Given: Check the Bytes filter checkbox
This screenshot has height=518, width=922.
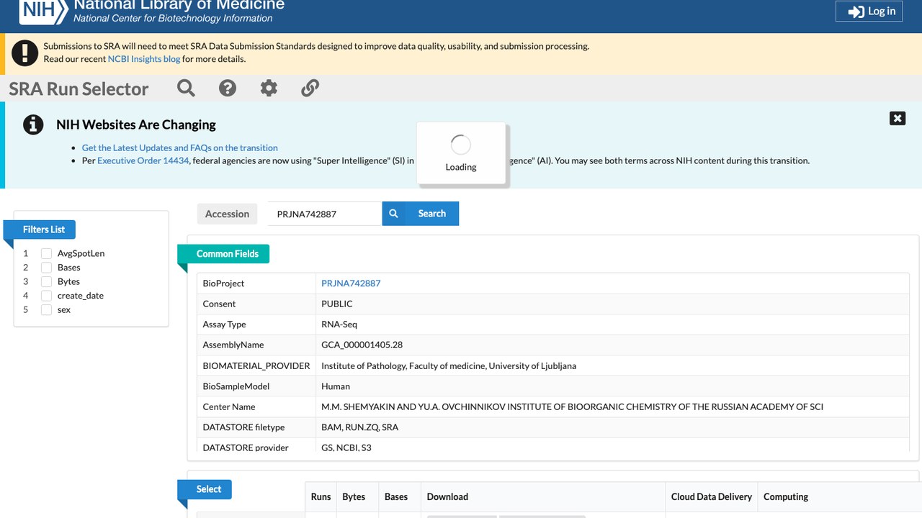Looking at the screenshot, I should [46, 281].
